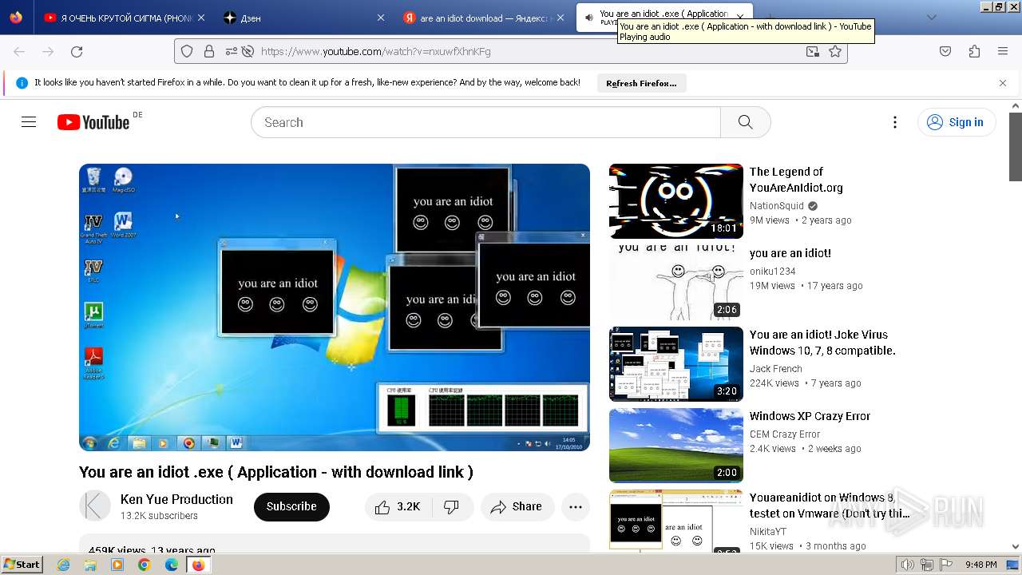The width and height of the screenshot is (1022, 575).
Task: Click the YouTube search magnifier button
Action: point(745,122)
